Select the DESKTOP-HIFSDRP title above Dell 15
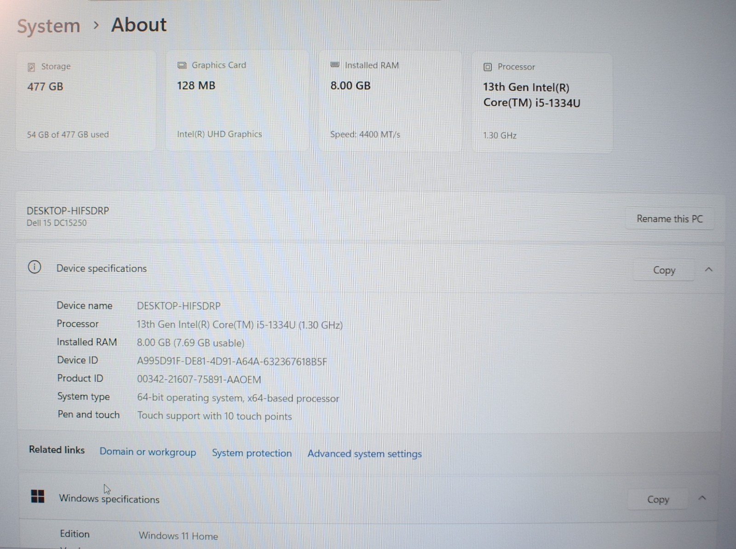 click(x=68, y=211)
